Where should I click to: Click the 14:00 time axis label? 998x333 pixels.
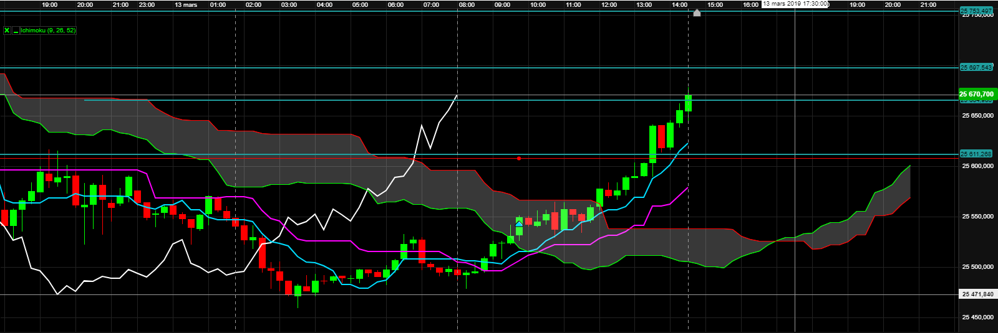coord(680,4)
